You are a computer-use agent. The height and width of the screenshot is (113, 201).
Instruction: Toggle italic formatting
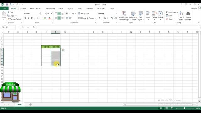[x=29, y=18]
